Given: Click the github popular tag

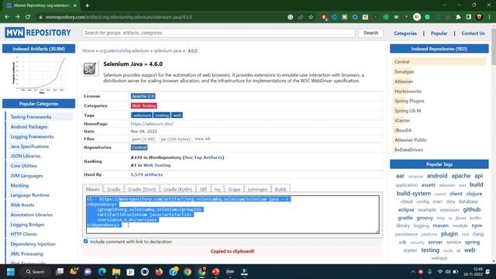Looking at the screenshot, I should [x=471, y=209].
